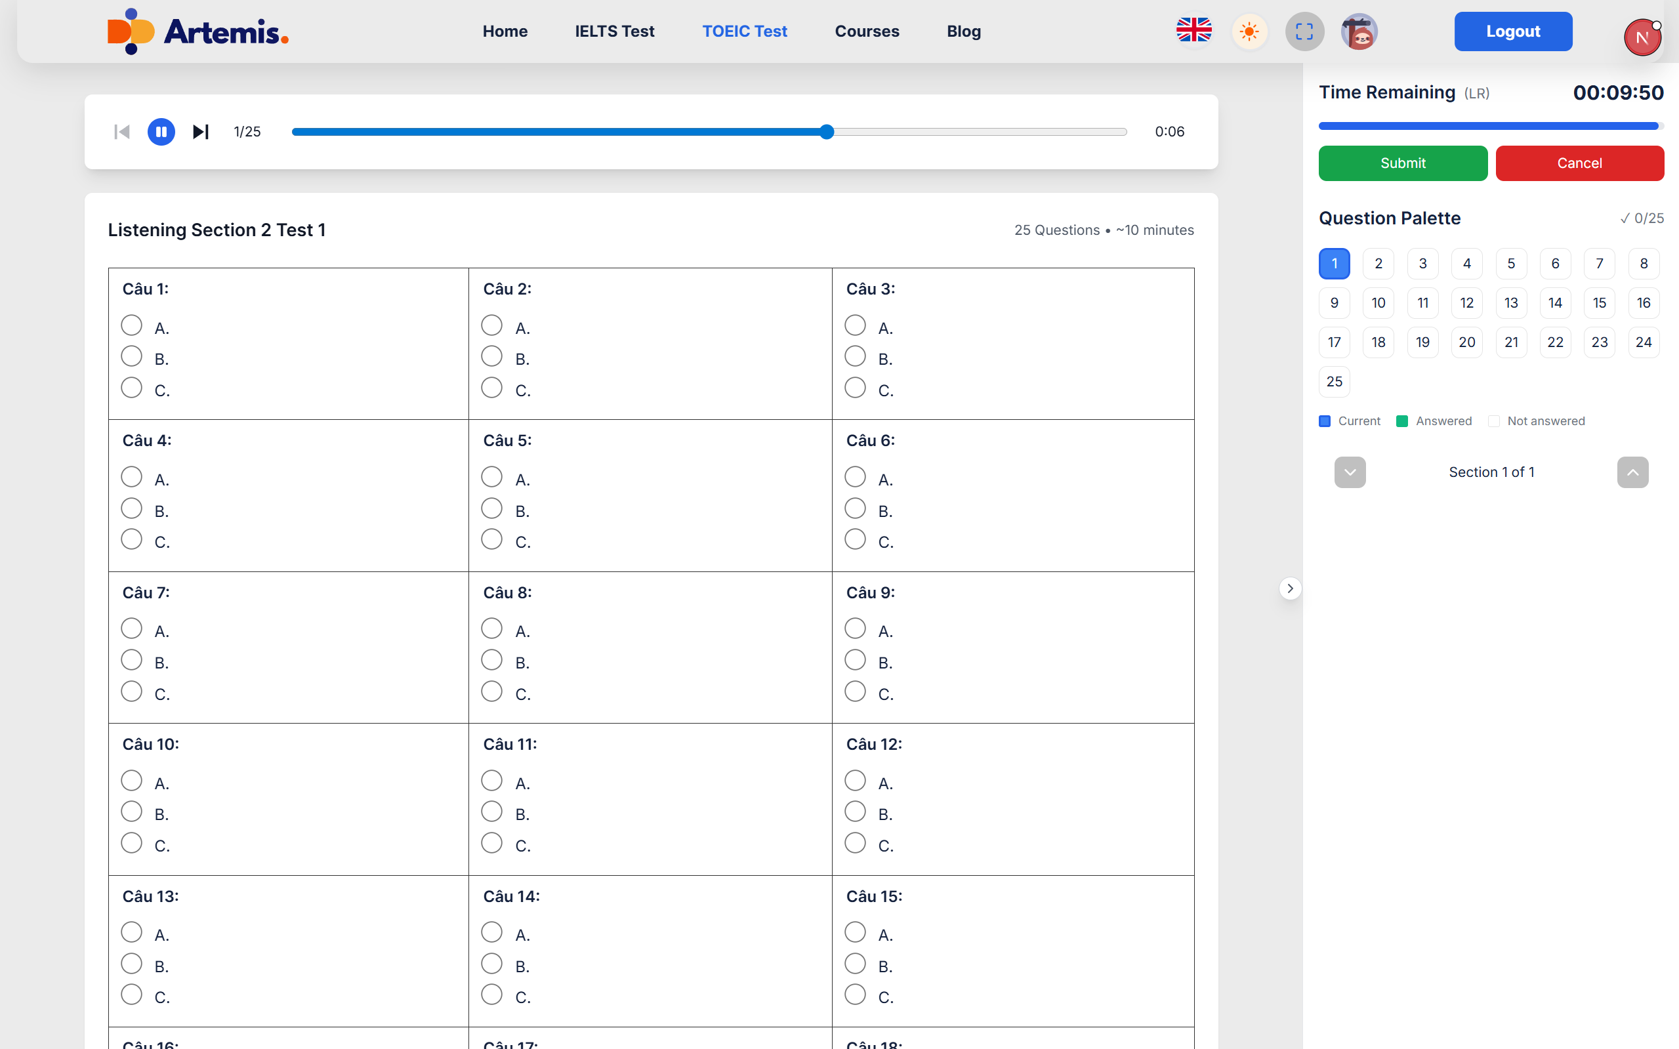Image resolution: width=1679 pixels, height=1049 pixels.
Task: Pause the audio playback
Action: 161,132
